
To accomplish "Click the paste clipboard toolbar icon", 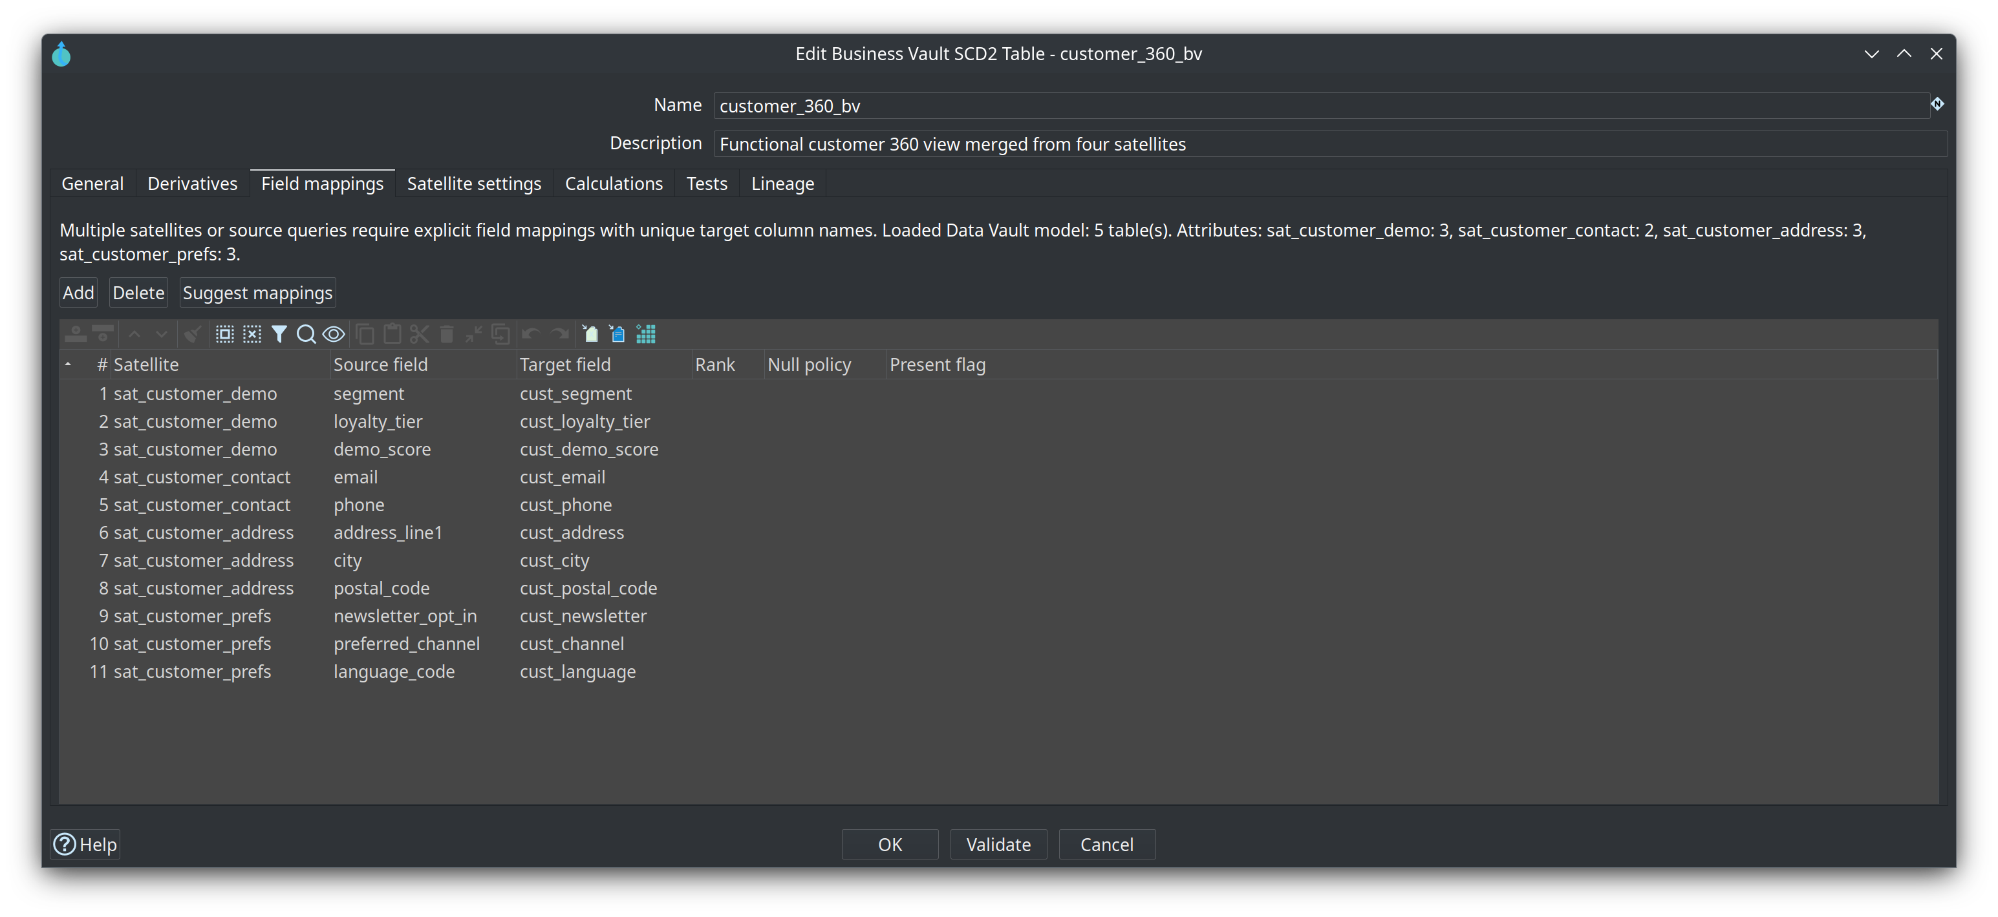I will click(392, 334).
